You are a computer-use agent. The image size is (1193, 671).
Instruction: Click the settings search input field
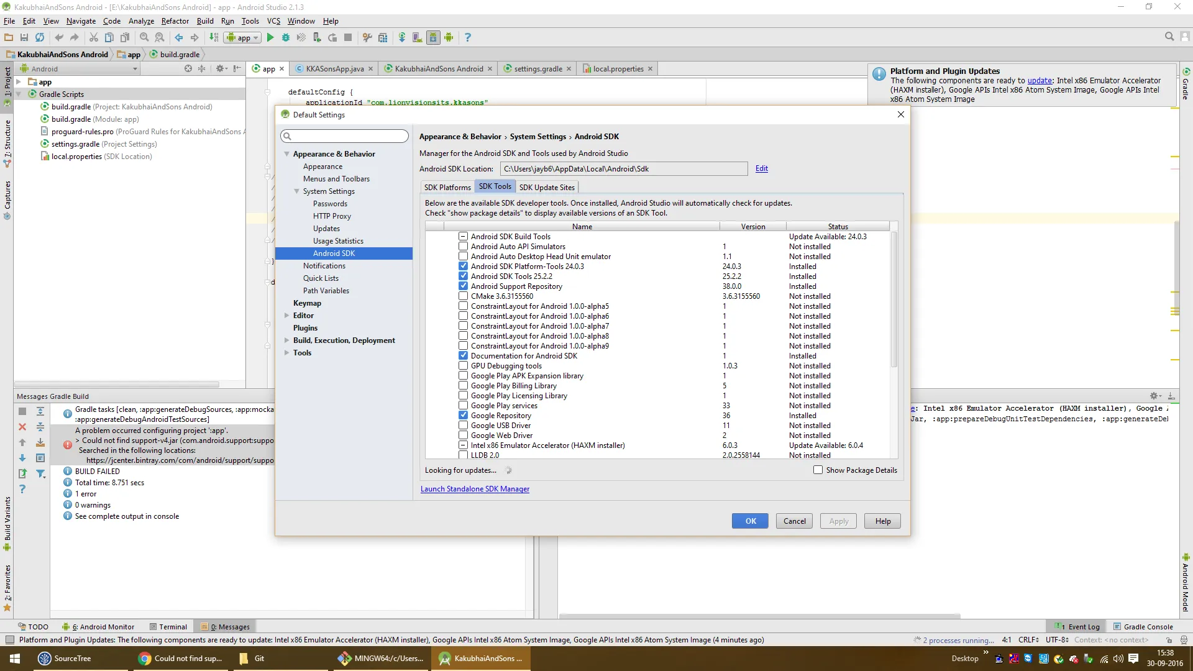coord(345,136)
